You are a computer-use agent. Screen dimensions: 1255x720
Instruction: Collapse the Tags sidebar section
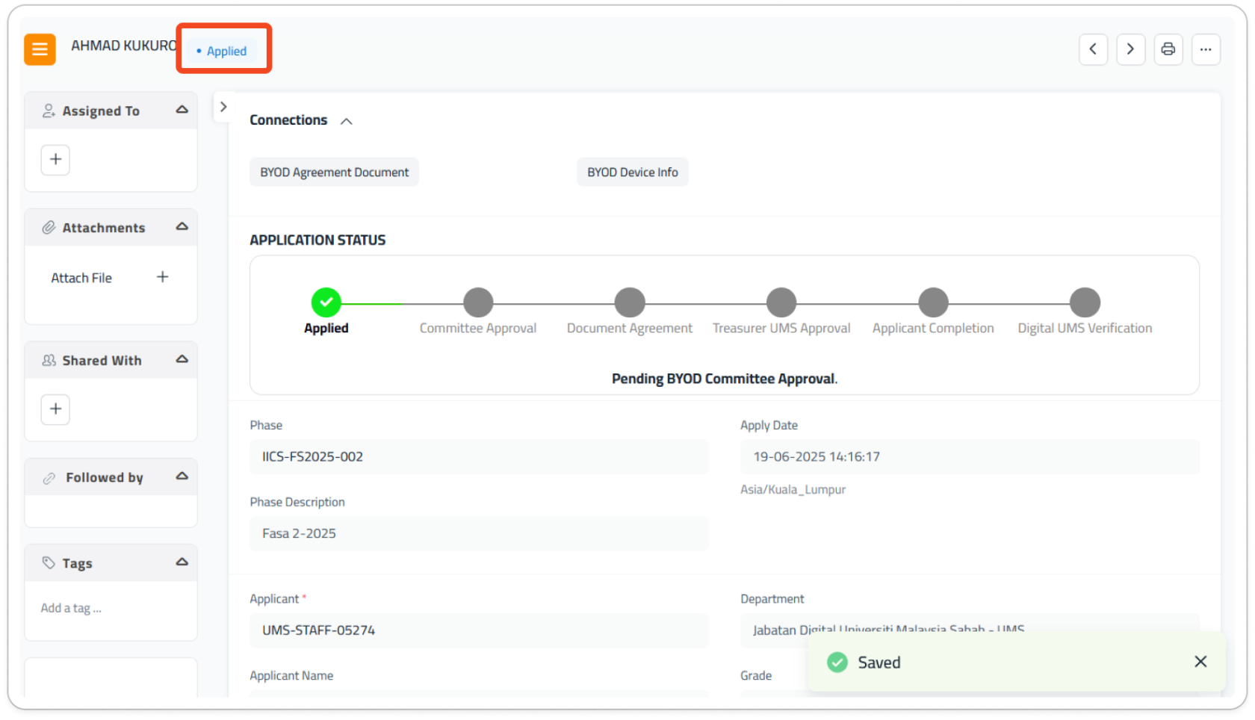[182, 562]
